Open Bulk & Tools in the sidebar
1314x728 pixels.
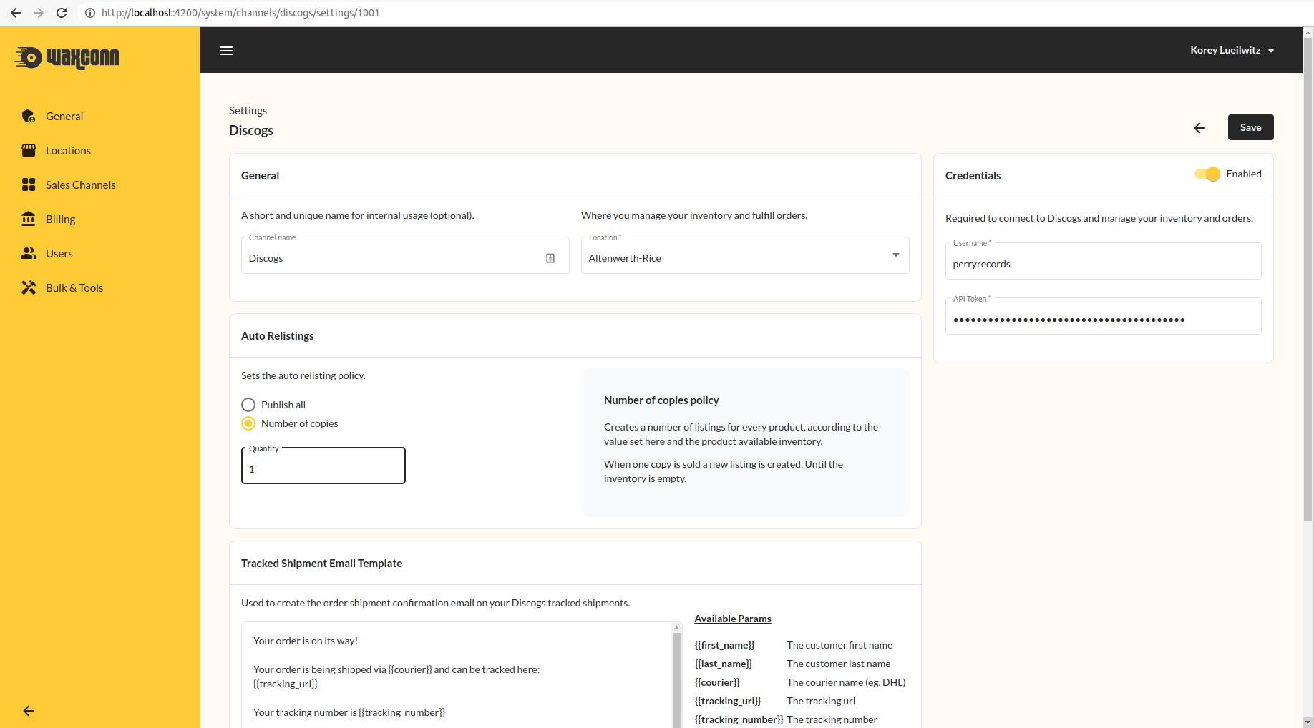click(x=100, y=287)
